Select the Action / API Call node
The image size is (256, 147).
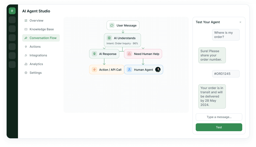[107, 70]
